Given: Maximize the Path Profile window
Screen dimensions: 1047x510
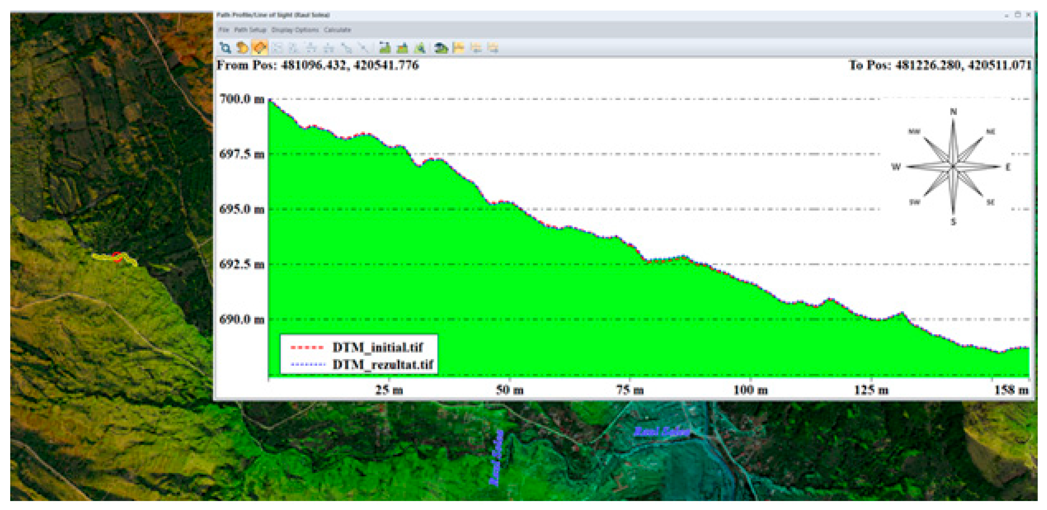Looking at the screenshot, I should click(1017, 15).
